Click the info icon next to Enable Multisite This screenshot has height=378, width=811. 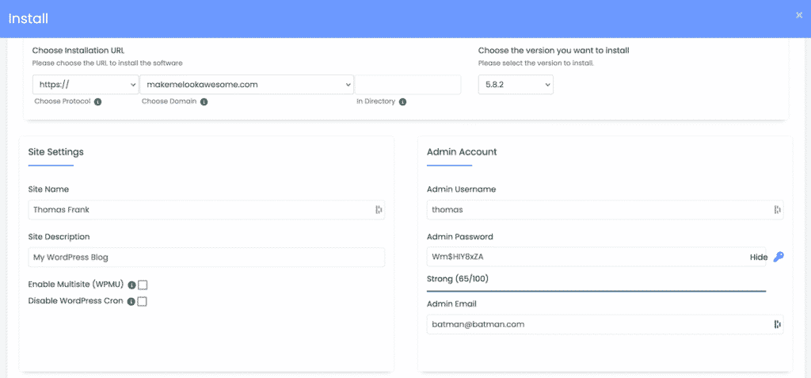131,284
